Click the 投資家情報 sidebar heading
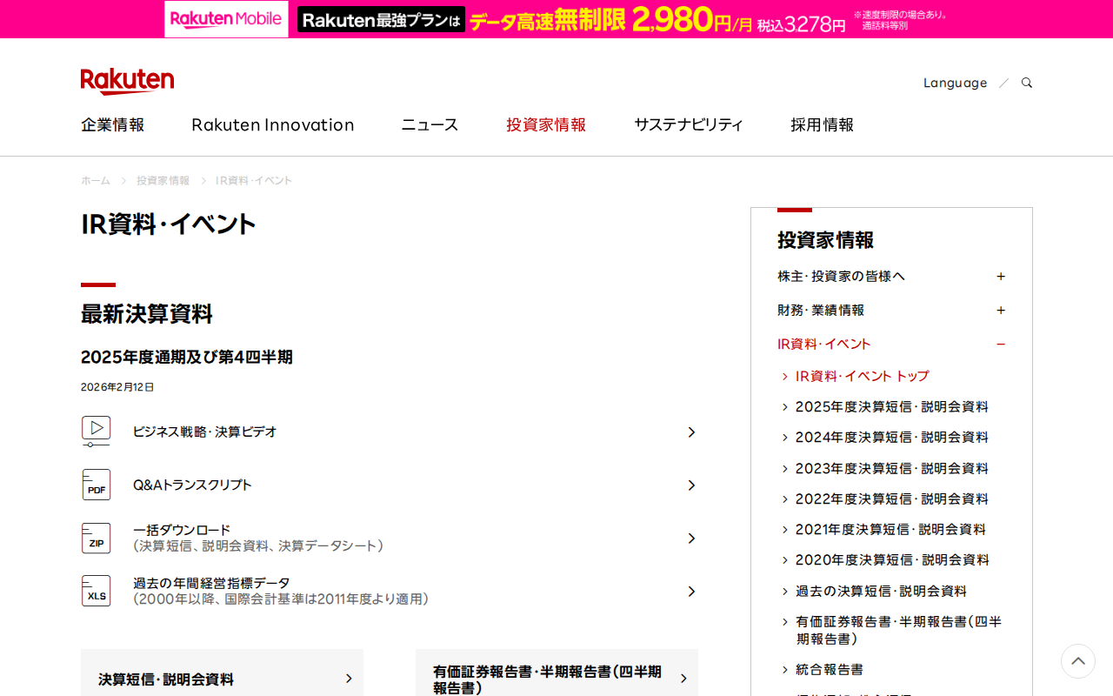This screenshot has height=696, width=1113. tap(825, 239)
